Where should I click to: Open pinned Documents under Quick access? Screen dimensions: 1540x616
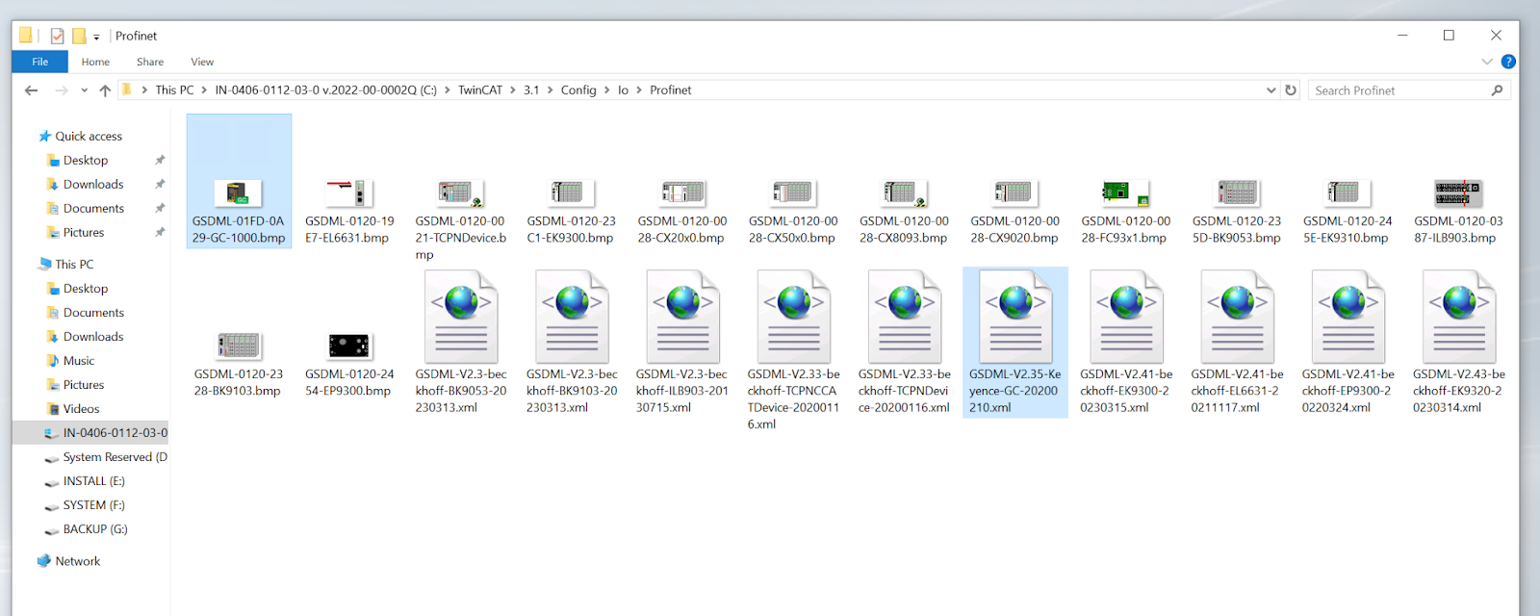click(93, 209)
